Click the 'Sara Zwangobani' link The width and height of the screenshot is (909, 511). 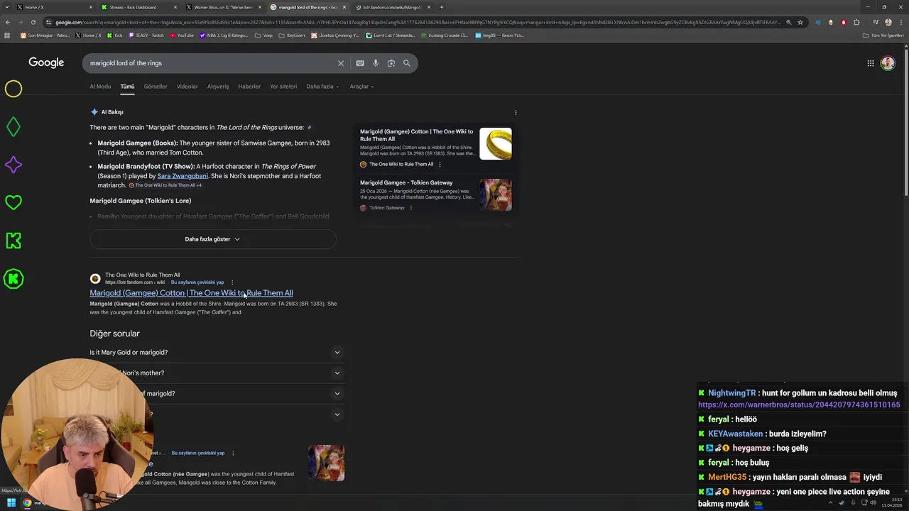click(x=183, y=176)
